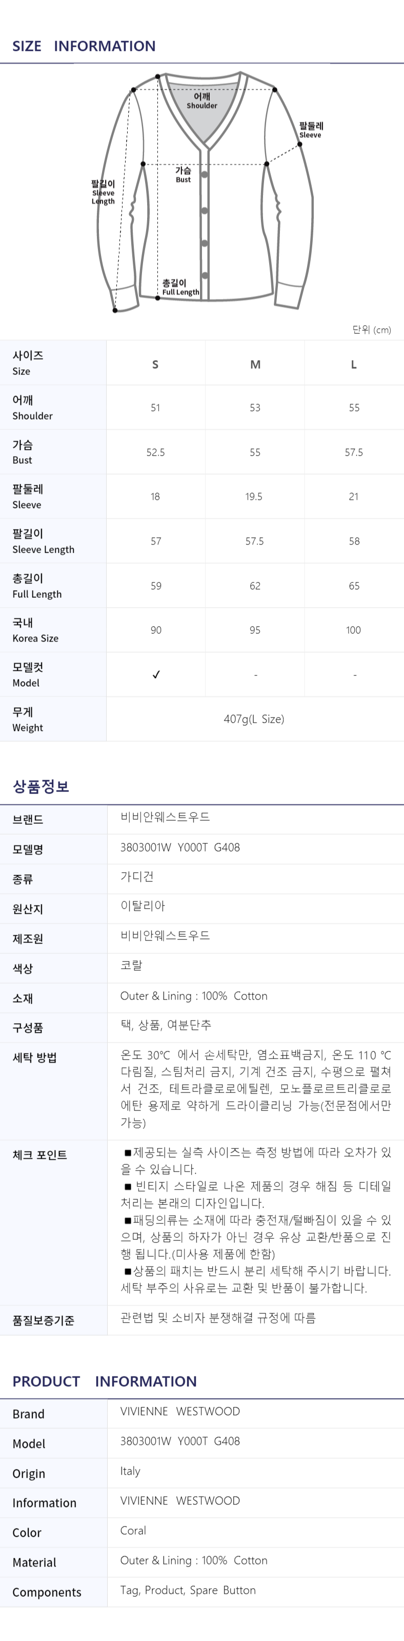
Task: Click the 코랄 color value in Korean table
Action: [132, 966]
